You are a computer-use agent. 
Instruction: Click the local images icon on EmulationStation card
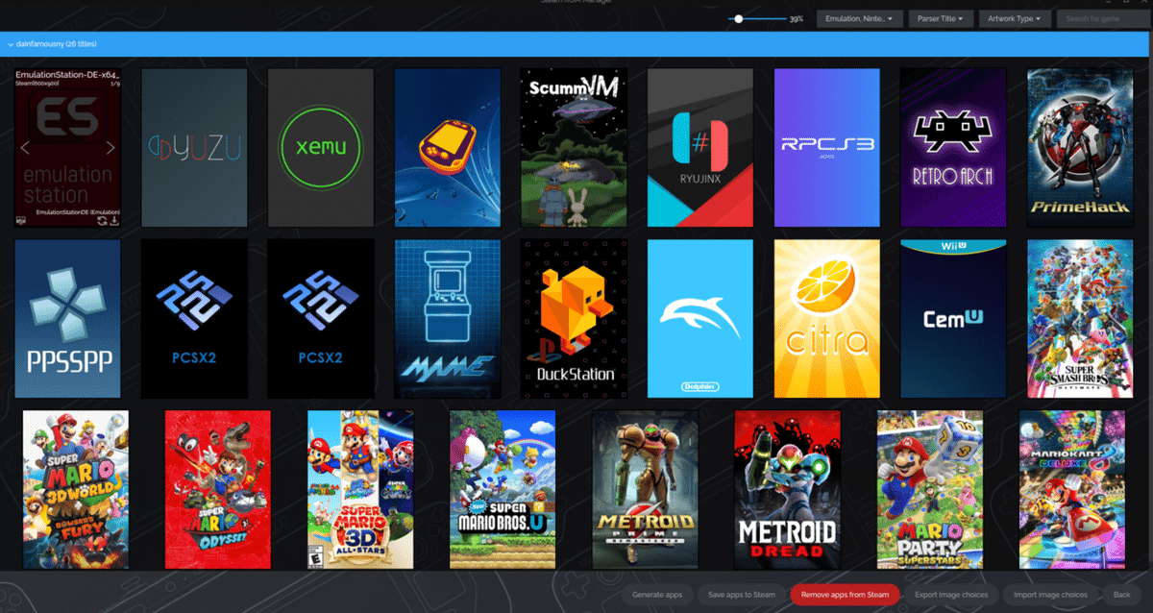click(x=21, y=220)
